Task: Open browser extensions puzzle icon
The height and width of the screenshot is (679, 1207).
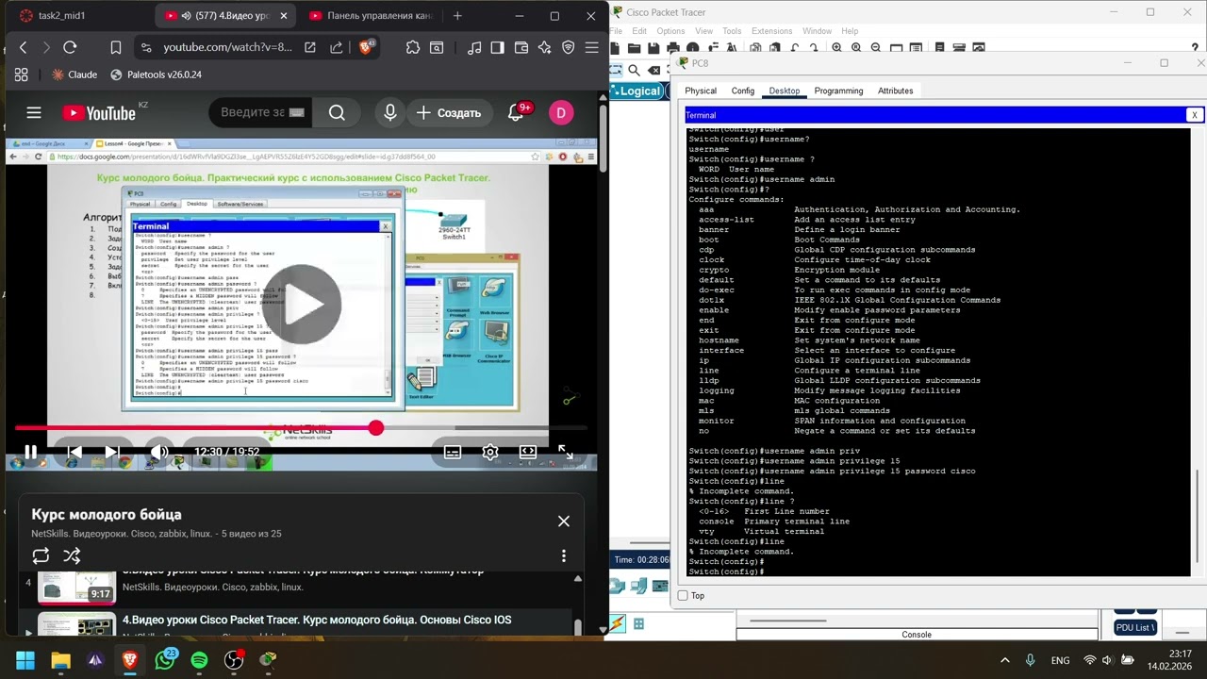Action: [x=413, y=47]
